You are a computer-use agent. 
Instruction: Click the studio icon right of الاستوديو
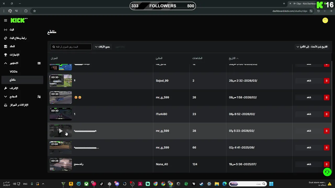[x=39, y=63]
